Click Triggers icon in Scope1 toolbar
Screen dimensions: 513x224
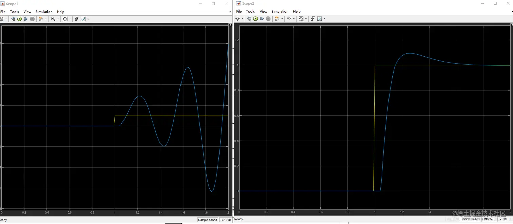point(77,19)
